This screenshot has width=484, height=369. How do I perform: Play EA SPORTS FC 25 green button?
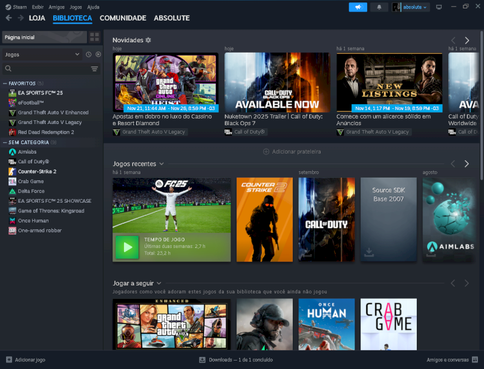tap(127, 247)
